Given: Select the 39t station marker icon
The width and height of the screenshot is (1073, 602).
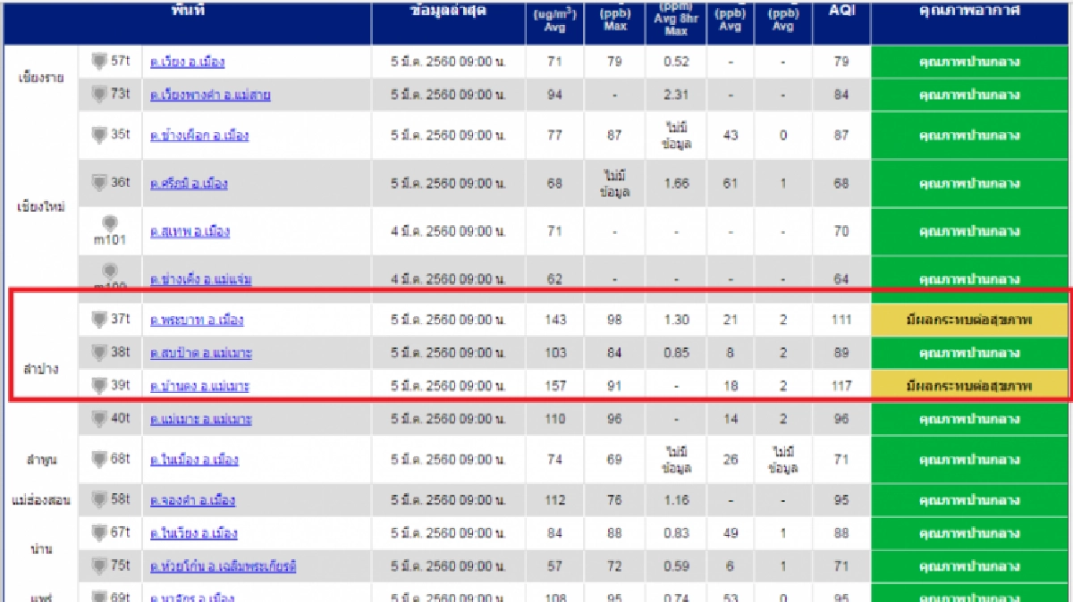Looking at the screenshot, I should (x=99, y=385).
